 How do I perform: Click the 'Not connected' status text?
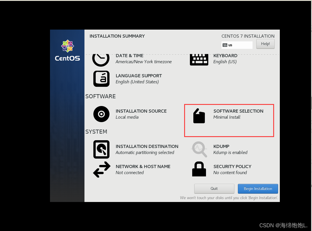130,173
